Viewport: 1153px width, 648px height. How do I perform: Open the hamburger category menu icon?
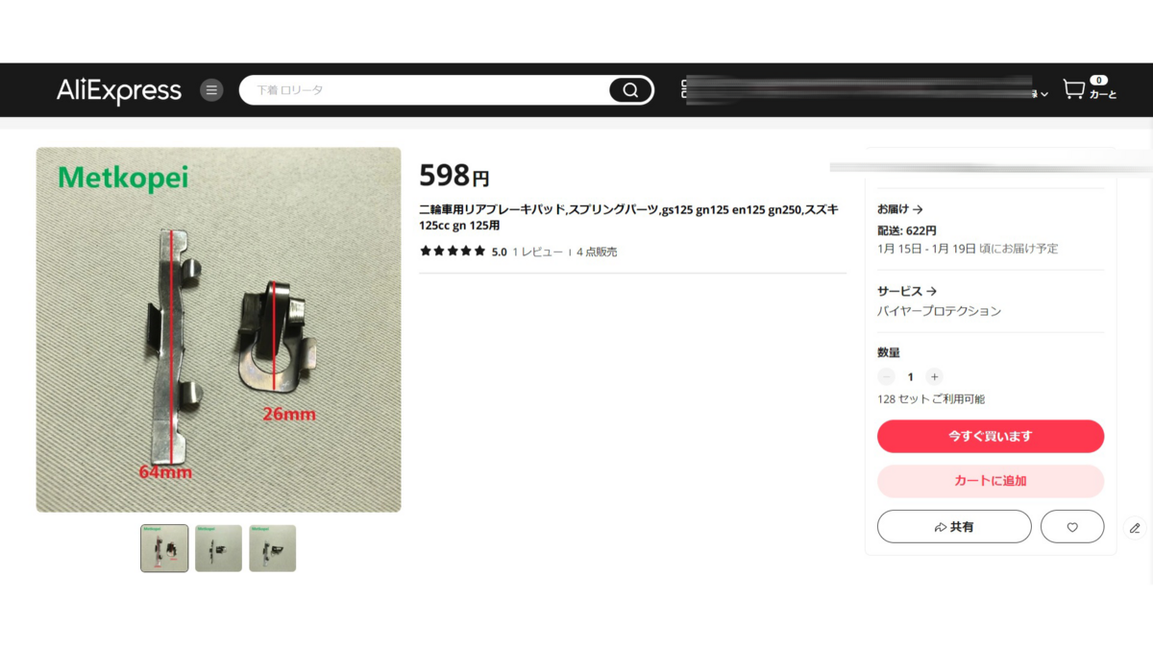click(x=211, y=90)
